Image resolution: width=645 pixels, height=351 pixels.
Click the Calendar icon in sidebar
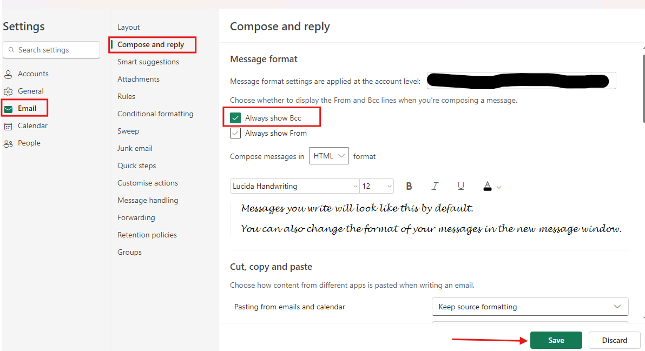click(8, 126)
